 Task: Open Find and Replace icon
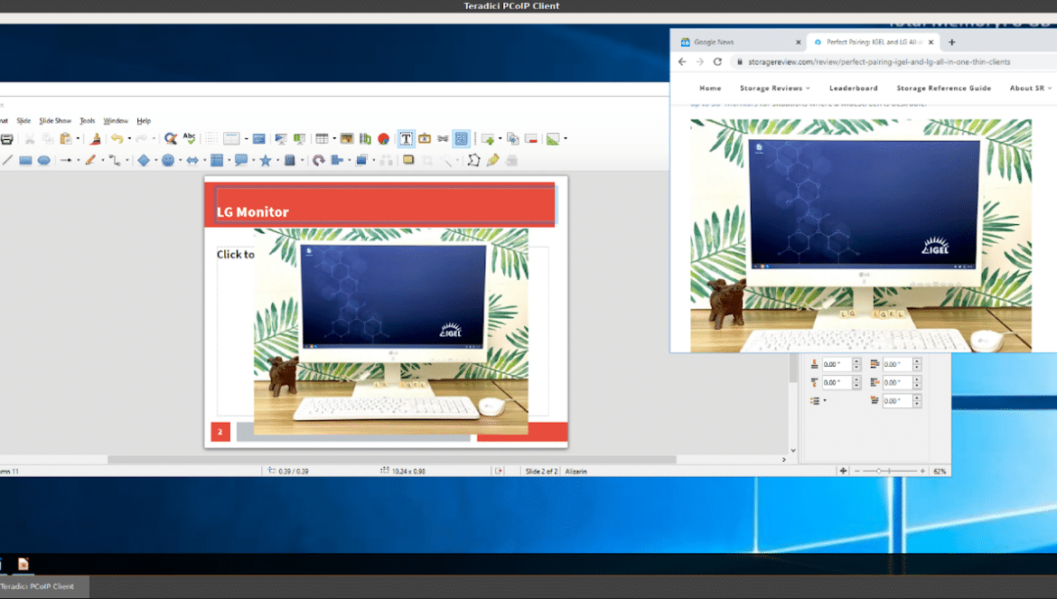point(171,139)
